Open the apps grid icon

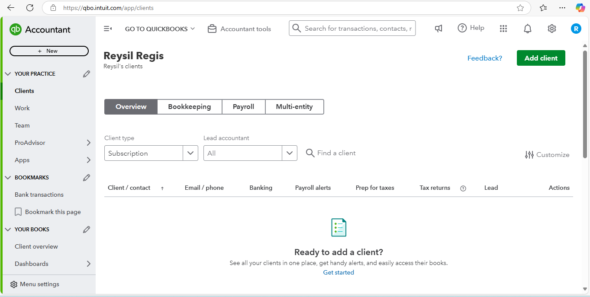[503, 29]
